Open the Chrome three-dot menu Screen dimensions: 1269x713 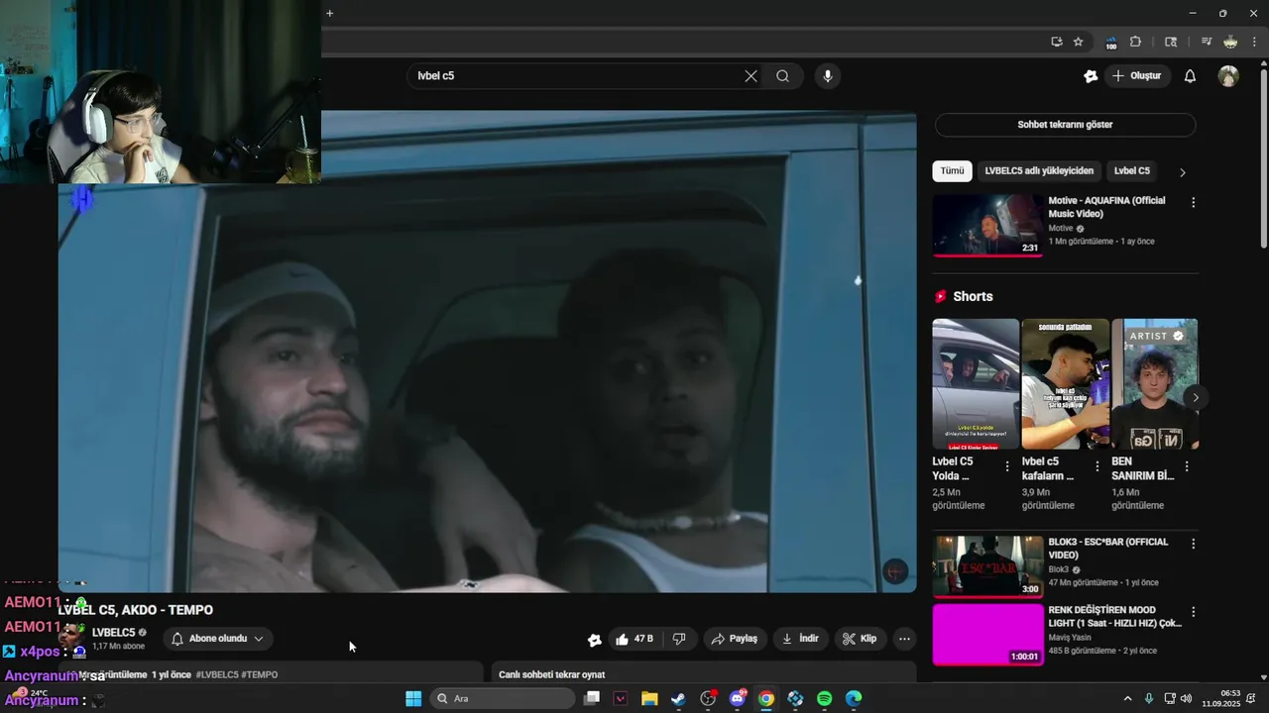(1254, 42)
